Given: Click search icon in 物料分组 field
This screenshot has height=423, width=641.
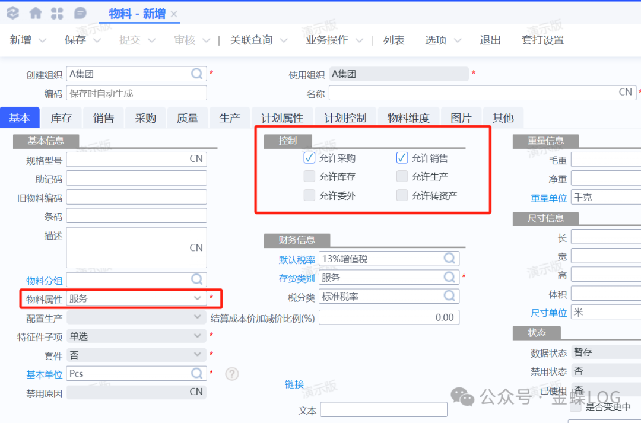Looking at the screenshot, I should (x=197, y=279).
